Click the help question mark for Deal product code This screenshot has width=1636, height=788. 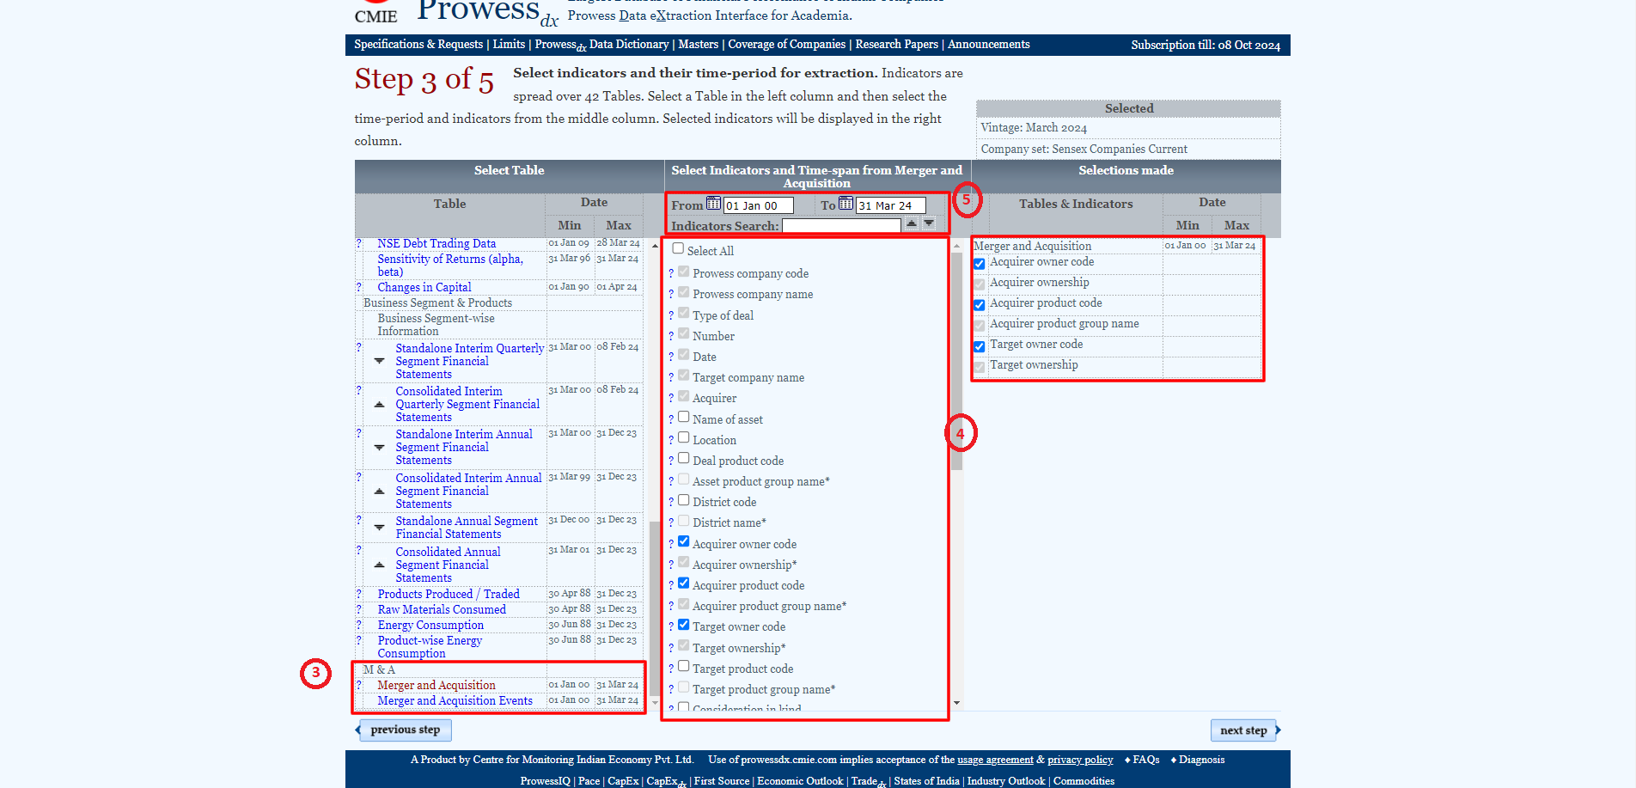tap(671, 461)
